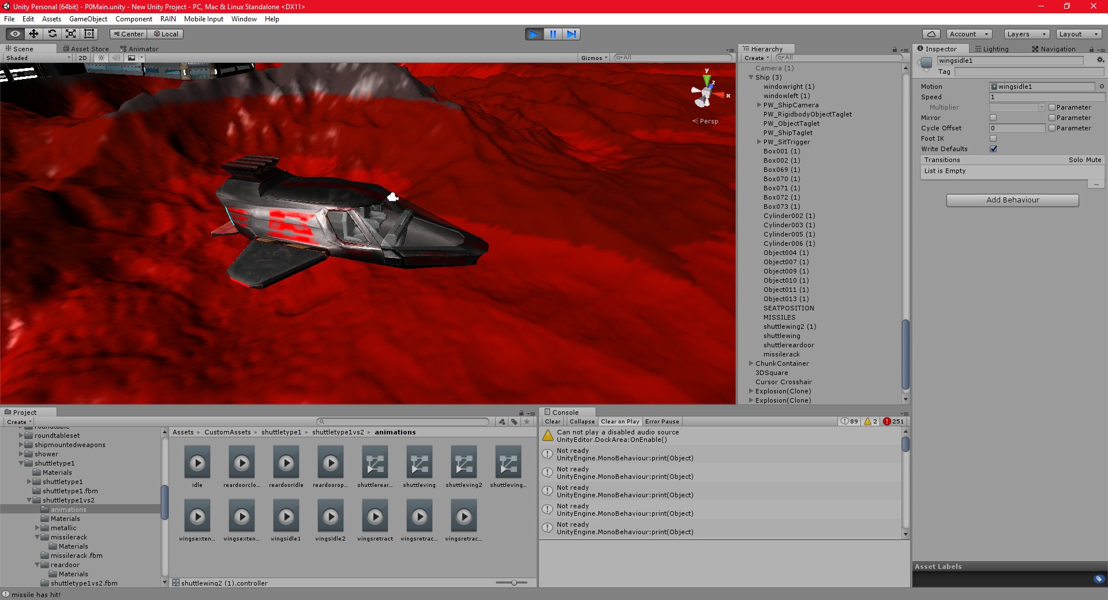Viewport: 1108px width, 600px height.
Task: Expand the ChunkContainer hierarchy item
Action: click(x=751, y=363)
